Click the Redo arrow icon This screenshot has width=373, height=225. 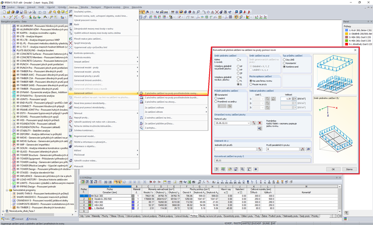tap(44, 12)
